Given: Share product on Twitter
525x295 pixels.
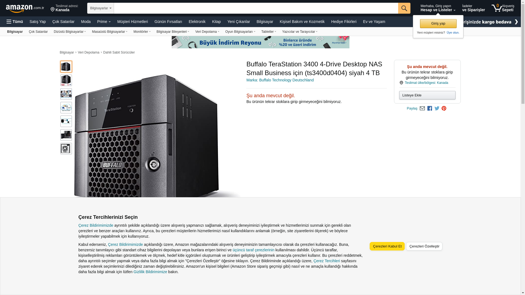Looking at the screenshot, I should click(437, 108).
